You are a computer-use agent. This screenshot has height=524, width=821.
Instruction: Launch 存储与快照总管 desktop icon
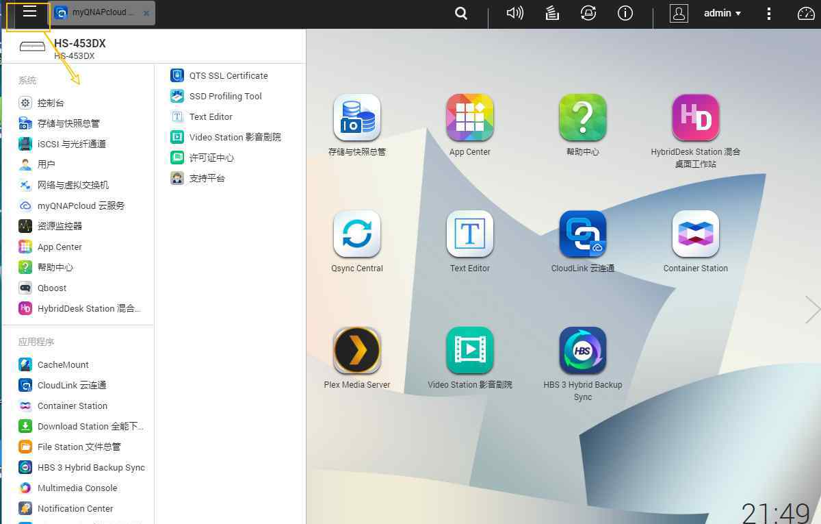[357, 118]
